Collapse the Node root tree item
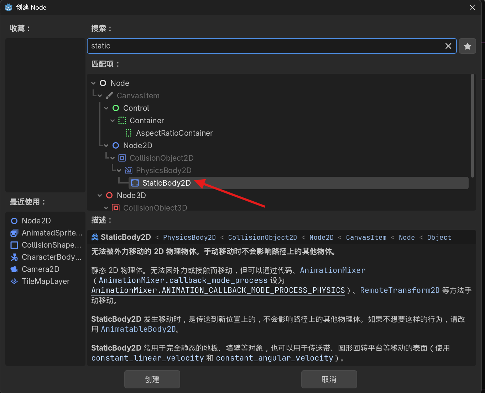Screen dimensions: 485x393 point(93,83)
